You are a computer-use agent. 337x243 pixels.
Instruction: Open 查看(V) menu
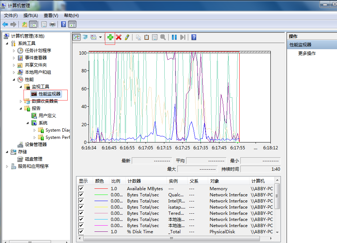click(51, 16)
